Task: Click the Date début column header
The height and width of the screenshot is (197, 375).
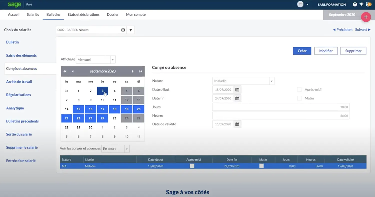Action: tap(155, 159)
